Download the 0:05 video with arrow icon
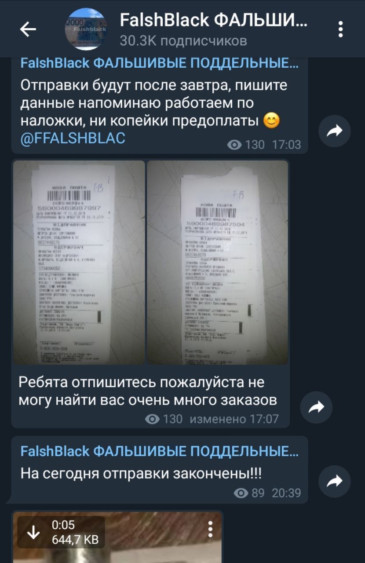This screenshot has width=365, height=563. 33,532
